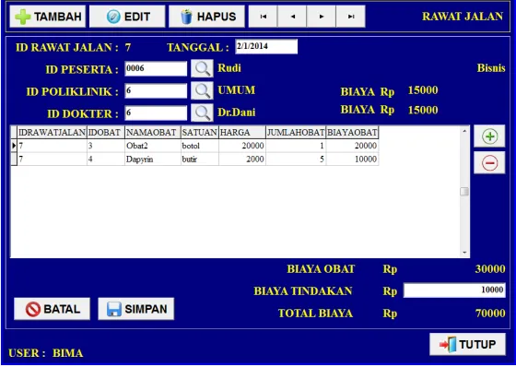The width and height of the screenshot is (516, 367).
Task: Click the TUTUP close button
Action: [468, 344]
